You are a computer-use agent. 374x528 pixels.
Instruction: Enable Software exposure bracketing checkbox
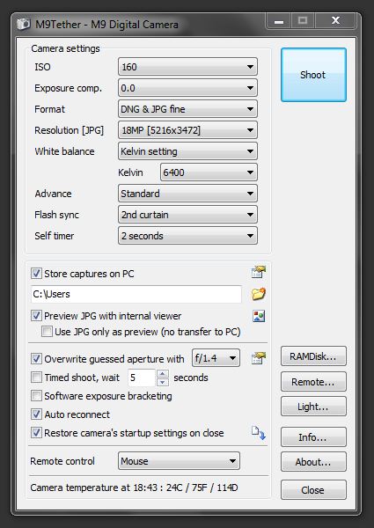36,396
